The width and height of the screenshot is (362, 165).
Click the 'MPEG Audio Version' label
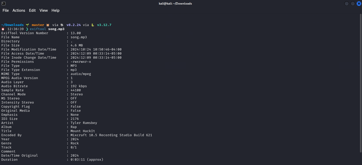coord(20,78)
